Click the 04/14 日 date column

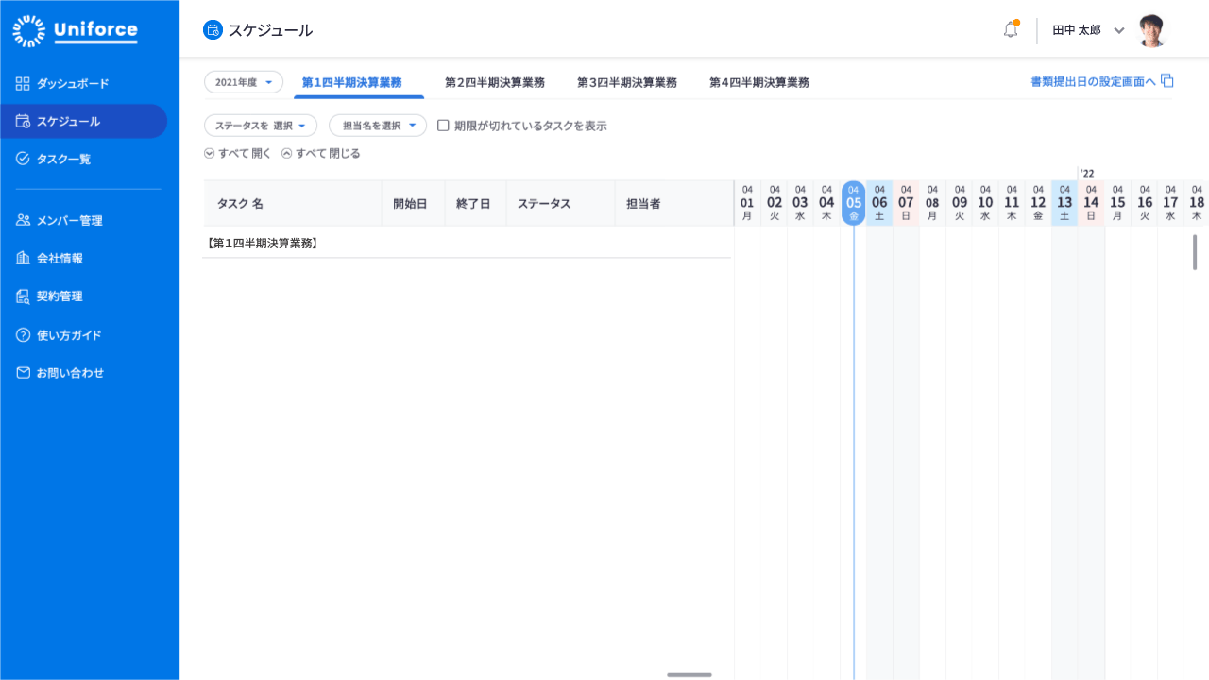1091,202
